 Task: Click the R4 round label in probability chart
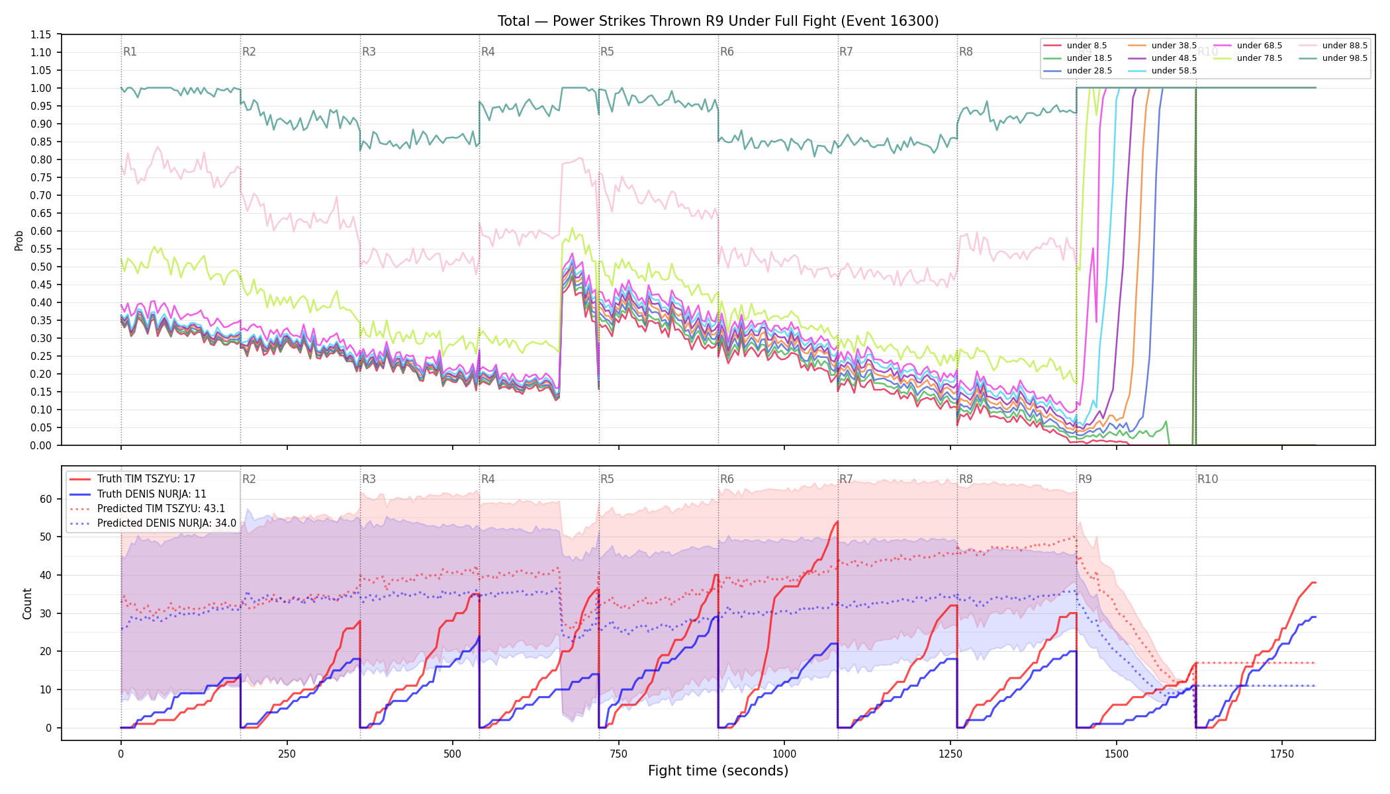point(488,52)
